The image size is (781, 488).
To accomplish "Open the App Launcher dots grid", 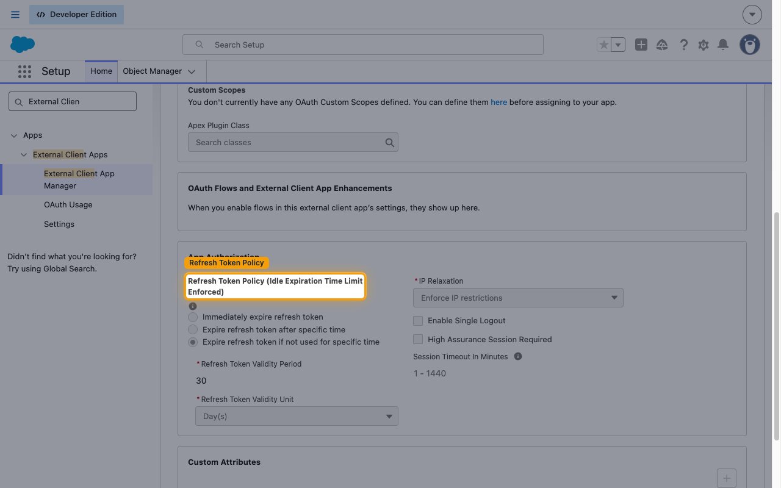I will click(24, 71).
